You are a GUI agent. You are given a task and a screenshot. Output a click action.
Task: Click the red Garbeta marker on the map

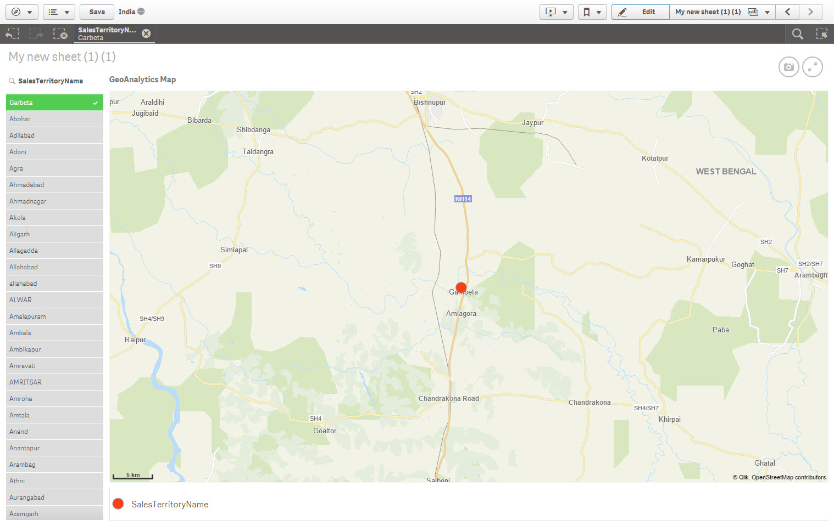click(x=461, y=287)
